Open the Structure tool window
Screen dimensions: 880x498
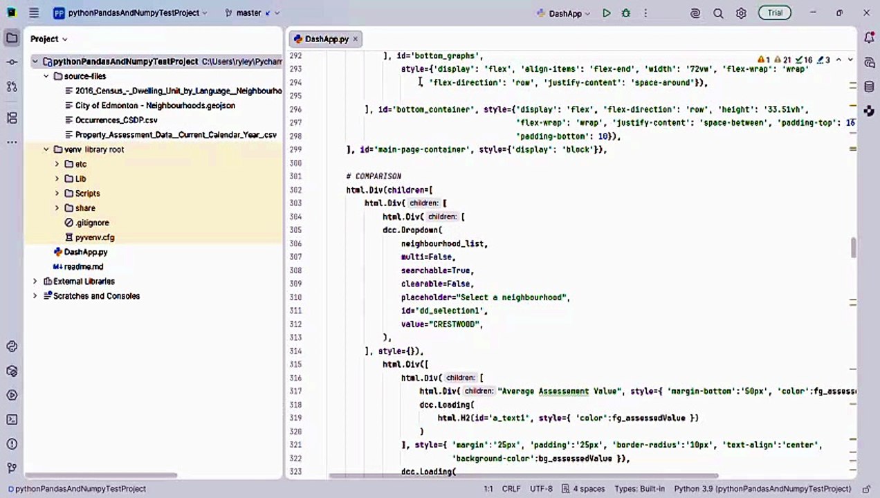(12, 118)
